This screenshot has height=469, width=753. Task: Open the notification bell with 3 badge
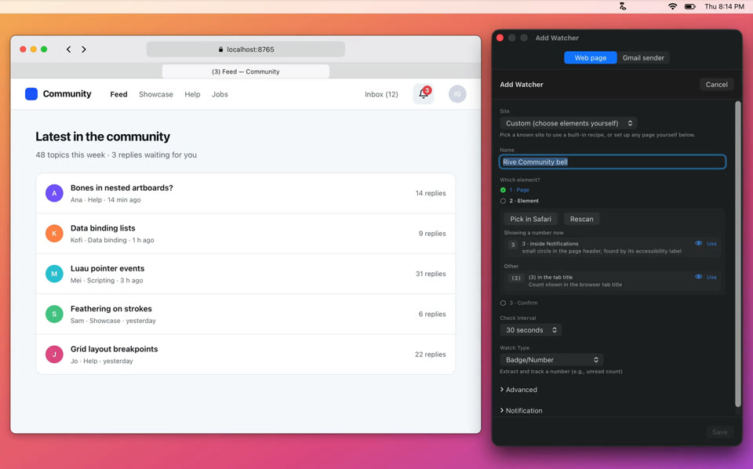(x=424, y=93)
